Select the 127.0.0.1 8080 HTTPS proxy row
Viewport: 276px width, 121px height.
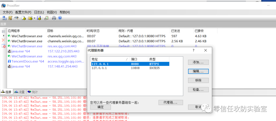pos(130,64)
